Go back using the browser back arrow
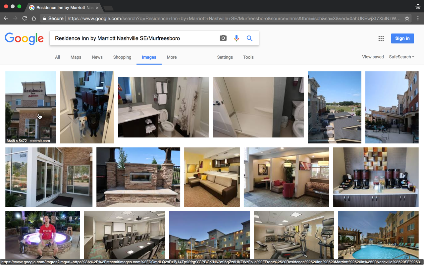Viewport: 424px width, 265px height. click(x=6, y=19)
